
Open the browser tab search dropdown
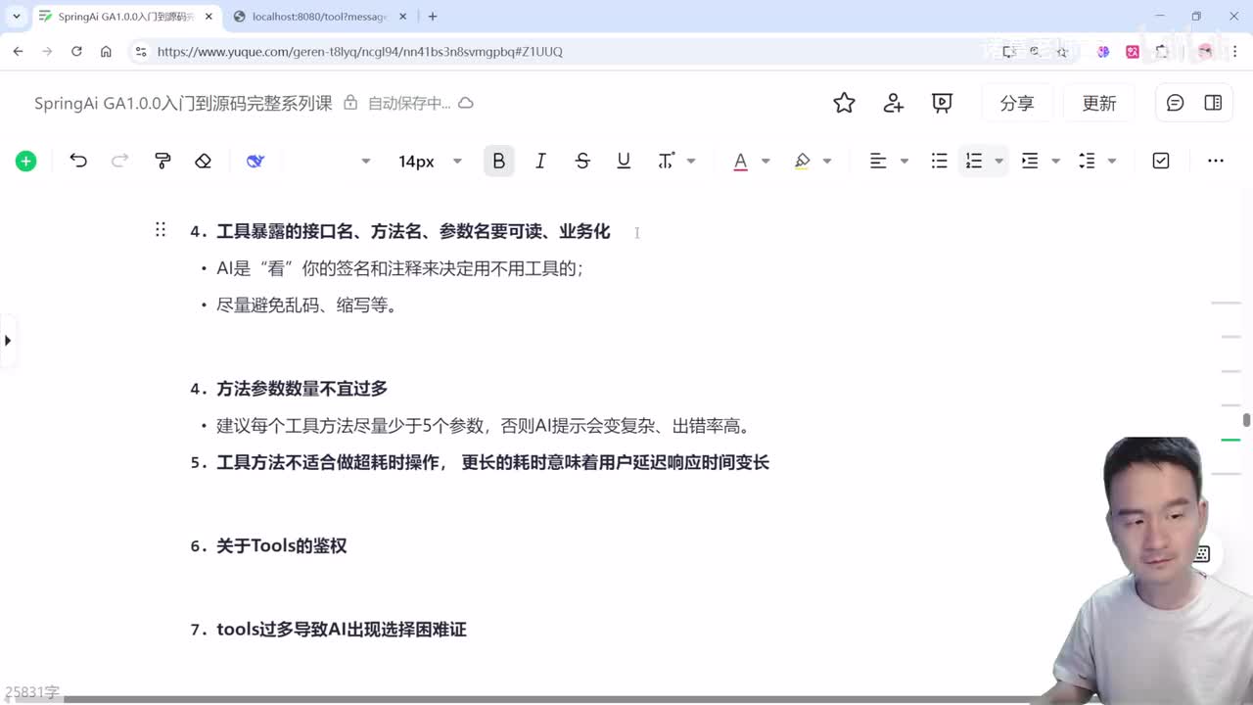pyautogui.click(x=17, y=17)
